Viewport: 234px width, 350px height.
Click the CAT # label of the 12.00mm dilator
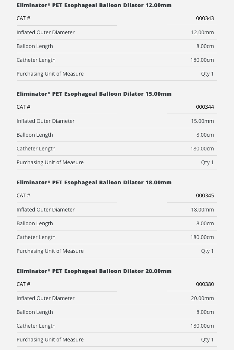click(23, 18)
